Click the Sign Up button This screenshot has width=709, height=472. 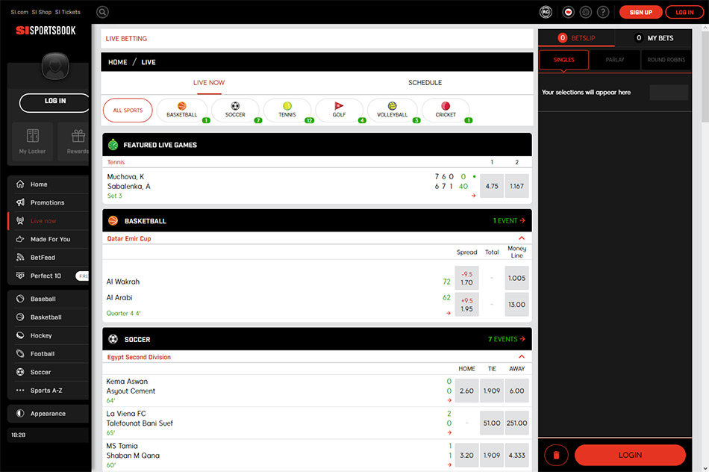pos(641,12)
